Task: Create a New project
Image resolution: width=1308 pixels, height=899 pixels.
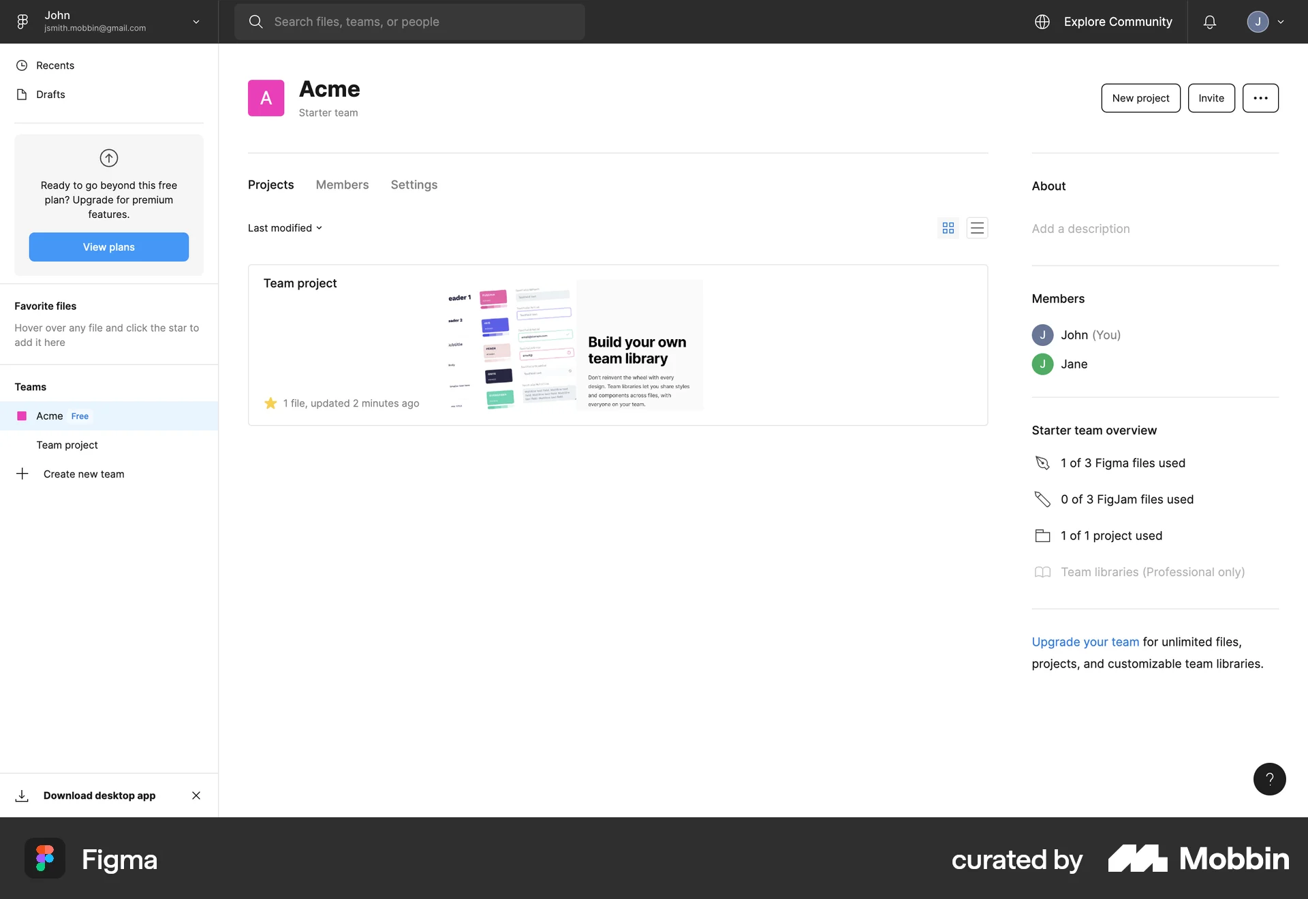Action: click(x=1140, y=97)
